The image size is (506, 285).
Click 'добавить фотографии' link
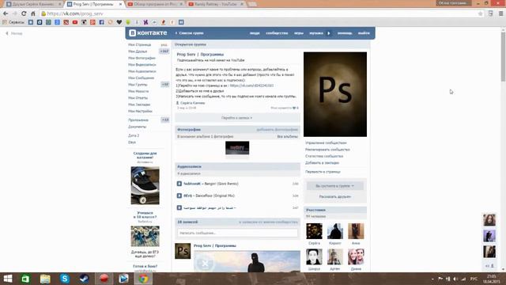click(x=277, y=130)
